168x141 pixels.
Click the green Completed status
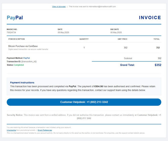coord(19,65)
